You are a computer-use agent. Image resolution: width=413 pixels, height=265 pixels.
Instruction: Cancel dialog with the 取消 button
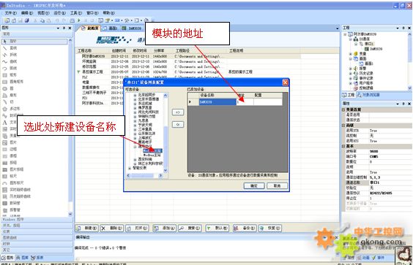tap(277, 185)
